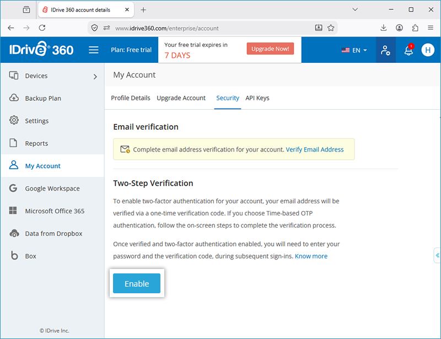Click the Backup Plan cloud icon
This screenshot has height=339, width=441.
[14, 98]
